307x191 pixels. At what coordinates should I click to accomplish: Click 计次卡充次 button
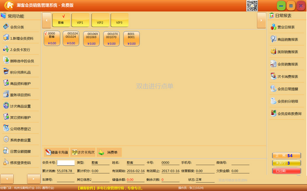[x=83, y=152]
